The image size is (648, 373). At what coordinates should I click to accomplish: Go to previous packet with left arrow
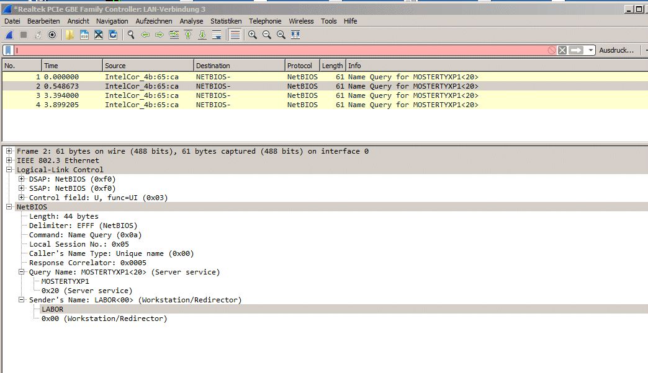click(x=145, y=35)
